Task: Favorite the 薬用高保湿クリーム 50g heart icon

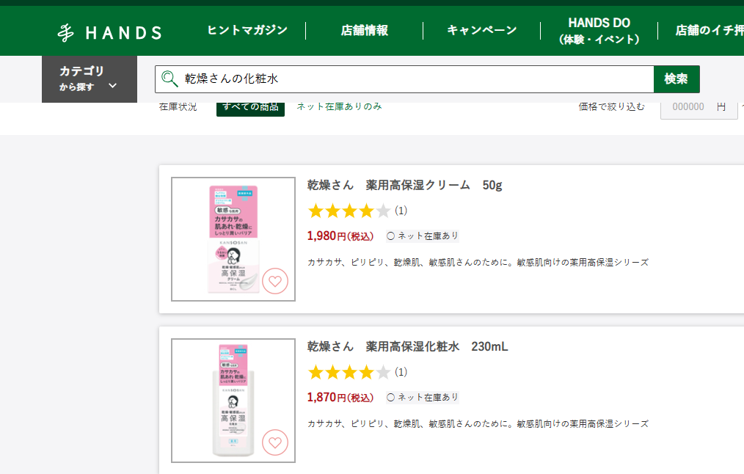Action: [275, 281]
